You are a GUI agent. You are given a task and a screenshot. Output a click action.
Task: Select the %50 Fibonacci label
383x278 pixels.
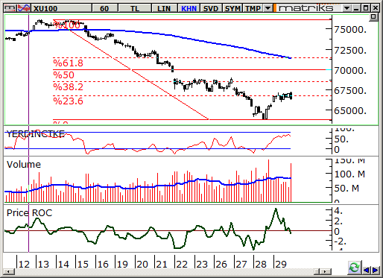point(63,75)
